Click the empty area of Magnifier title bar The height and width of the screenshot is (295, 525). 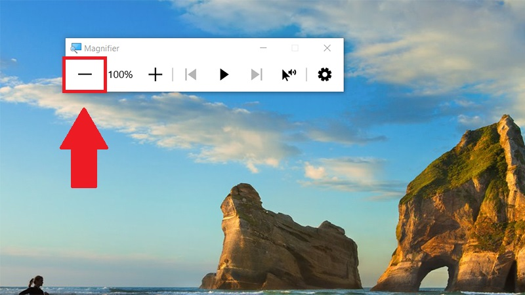(188, 48)
